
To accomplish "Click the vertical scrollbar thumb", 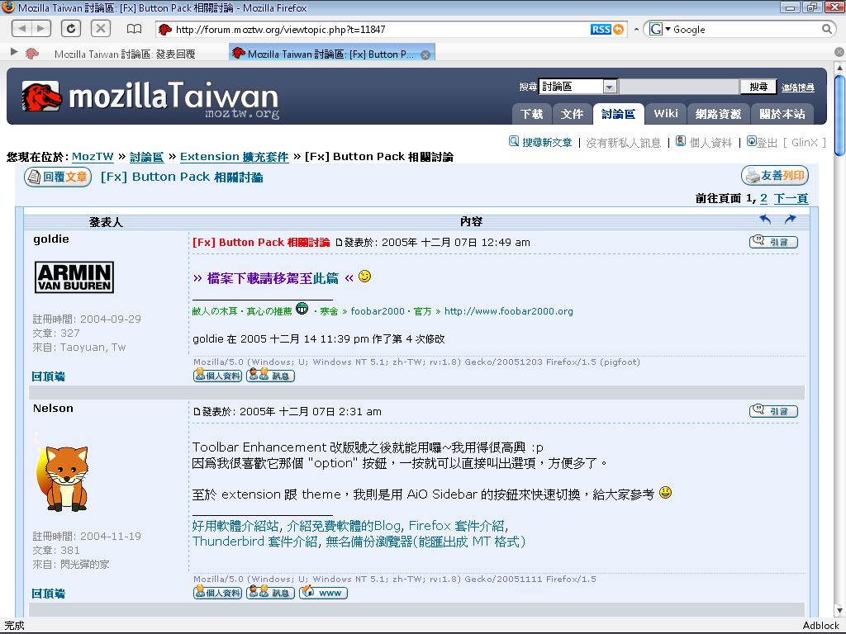I will tap(839, 115).
